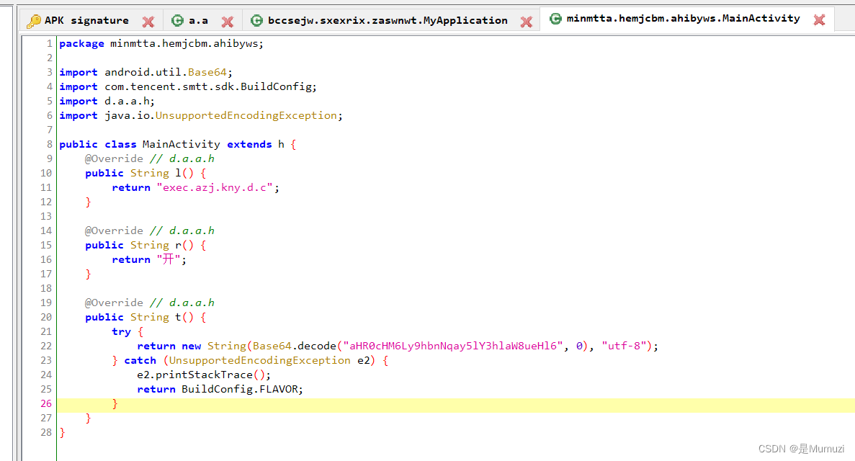
Task: Click the class icon on MainActivity tab
Action: click(555, 19)
